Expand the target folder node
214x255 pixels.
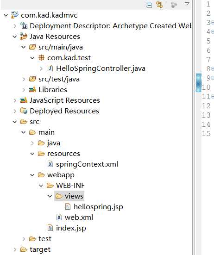pos(15,249)
